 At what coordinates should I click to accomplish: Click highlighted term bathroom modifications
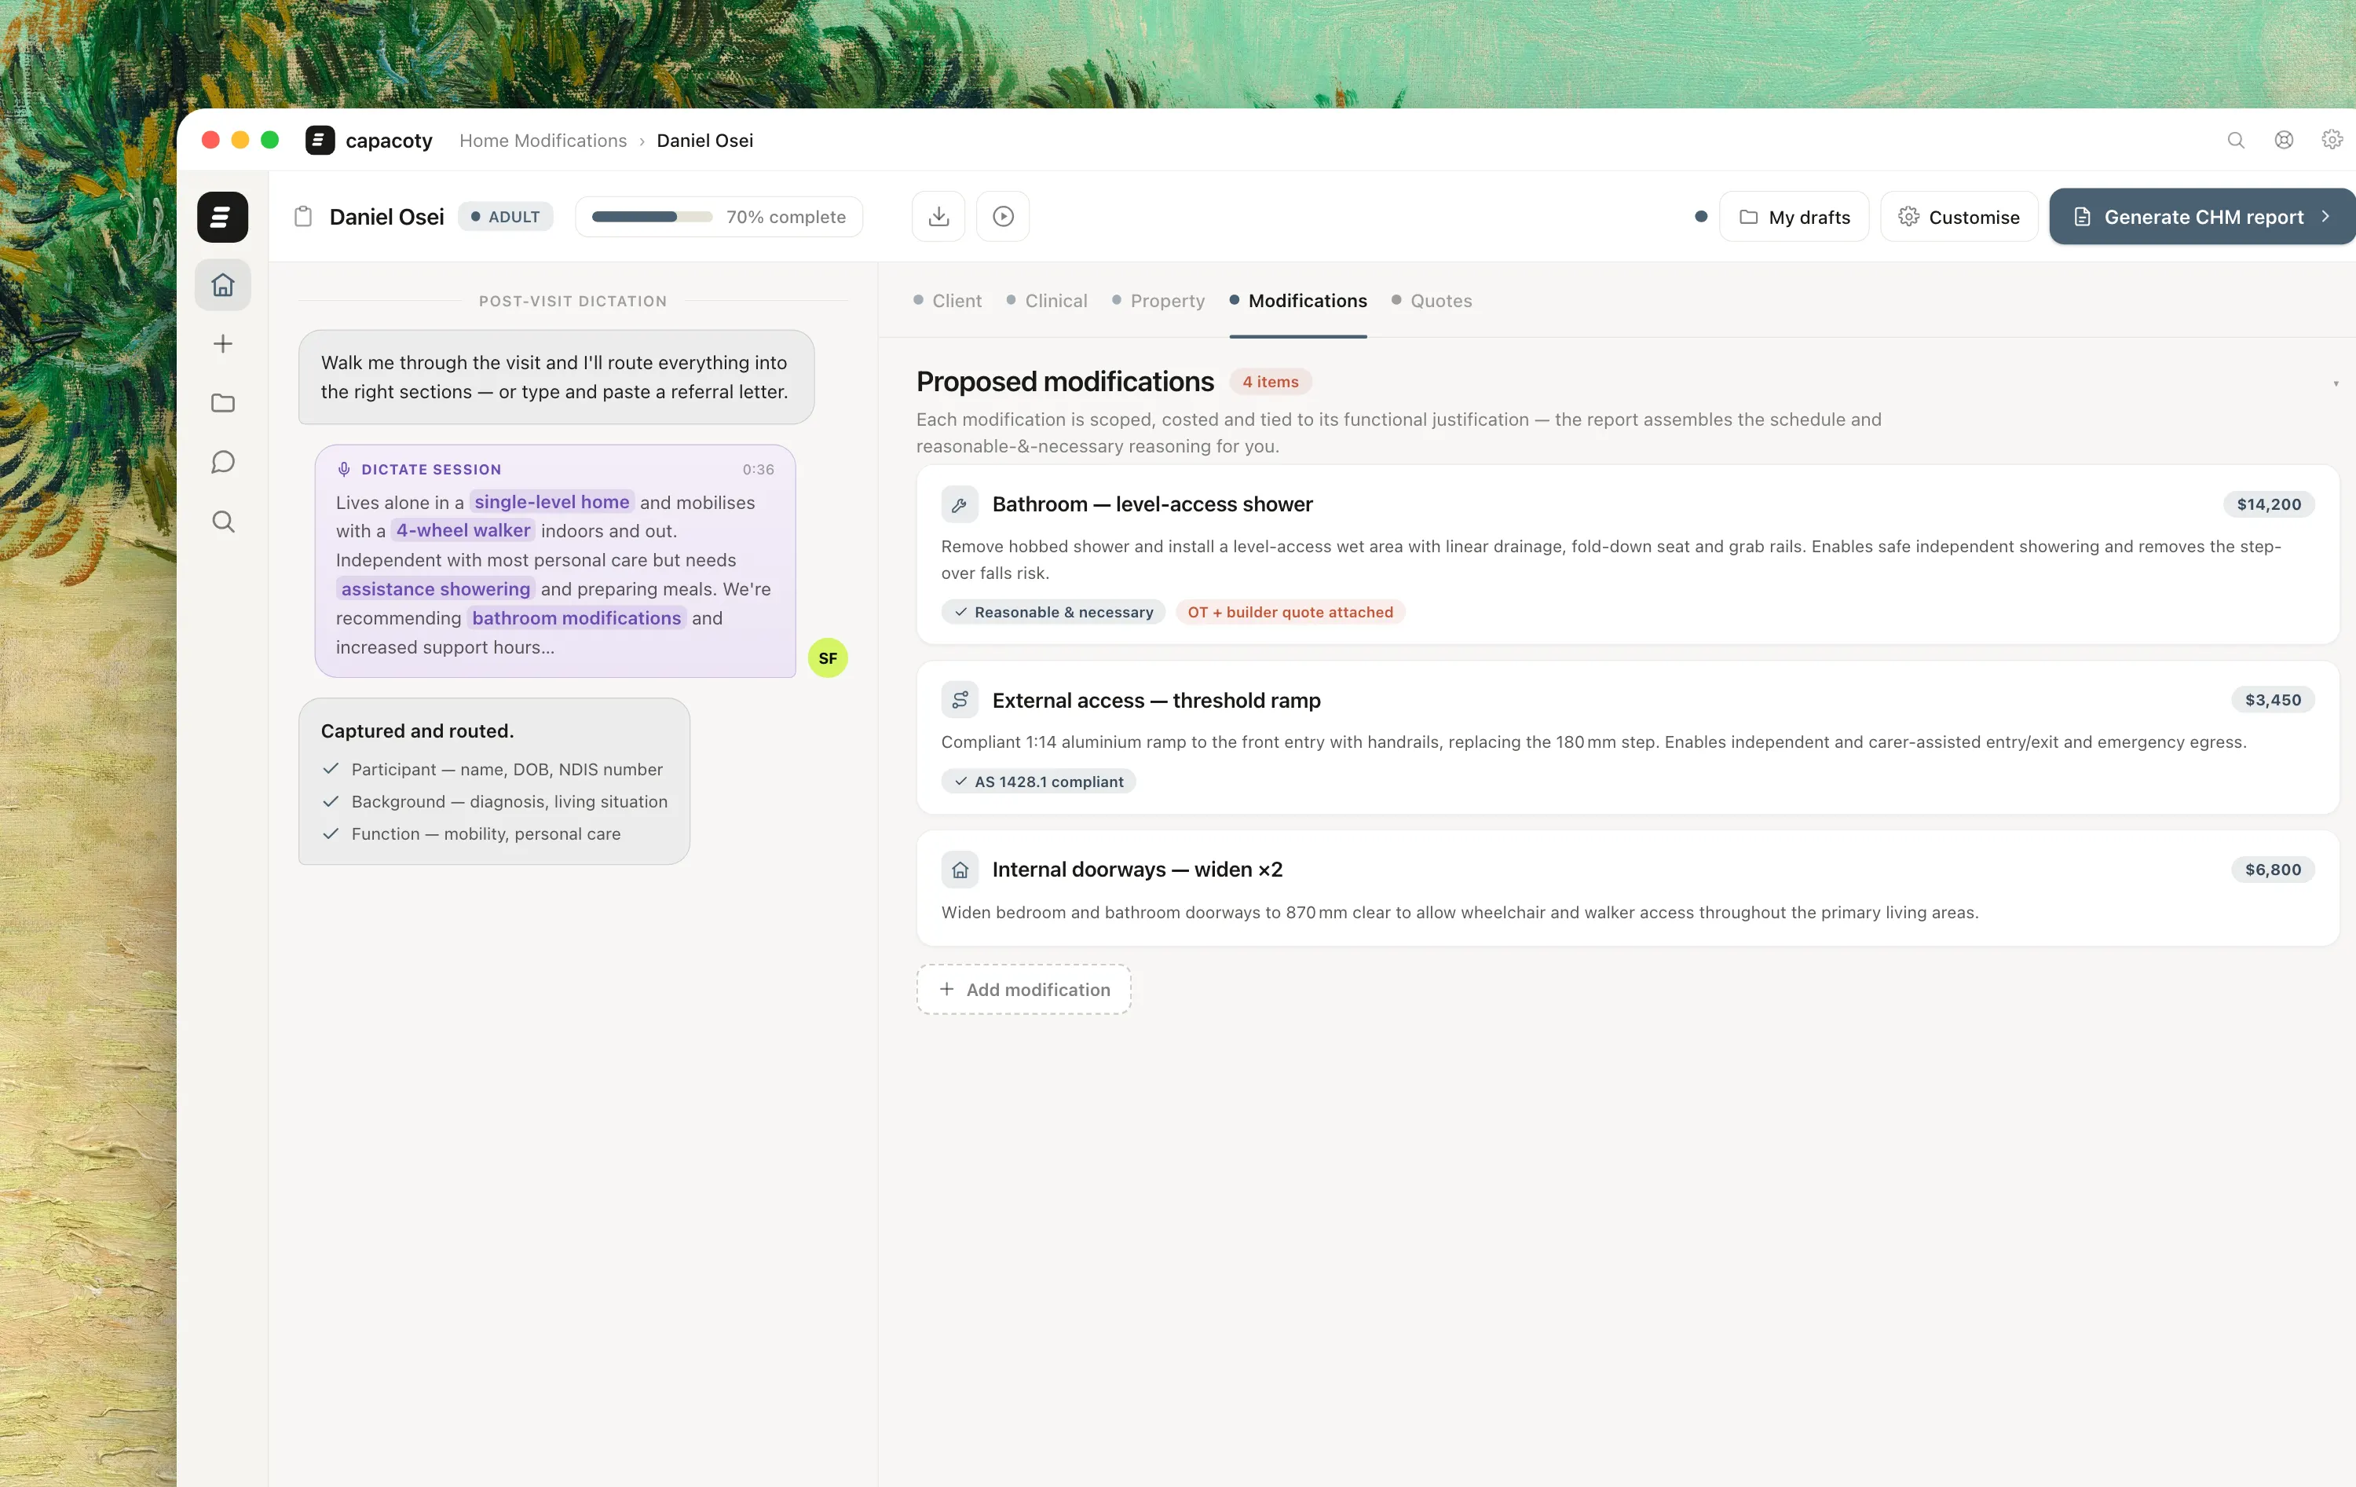pos(576,617)
